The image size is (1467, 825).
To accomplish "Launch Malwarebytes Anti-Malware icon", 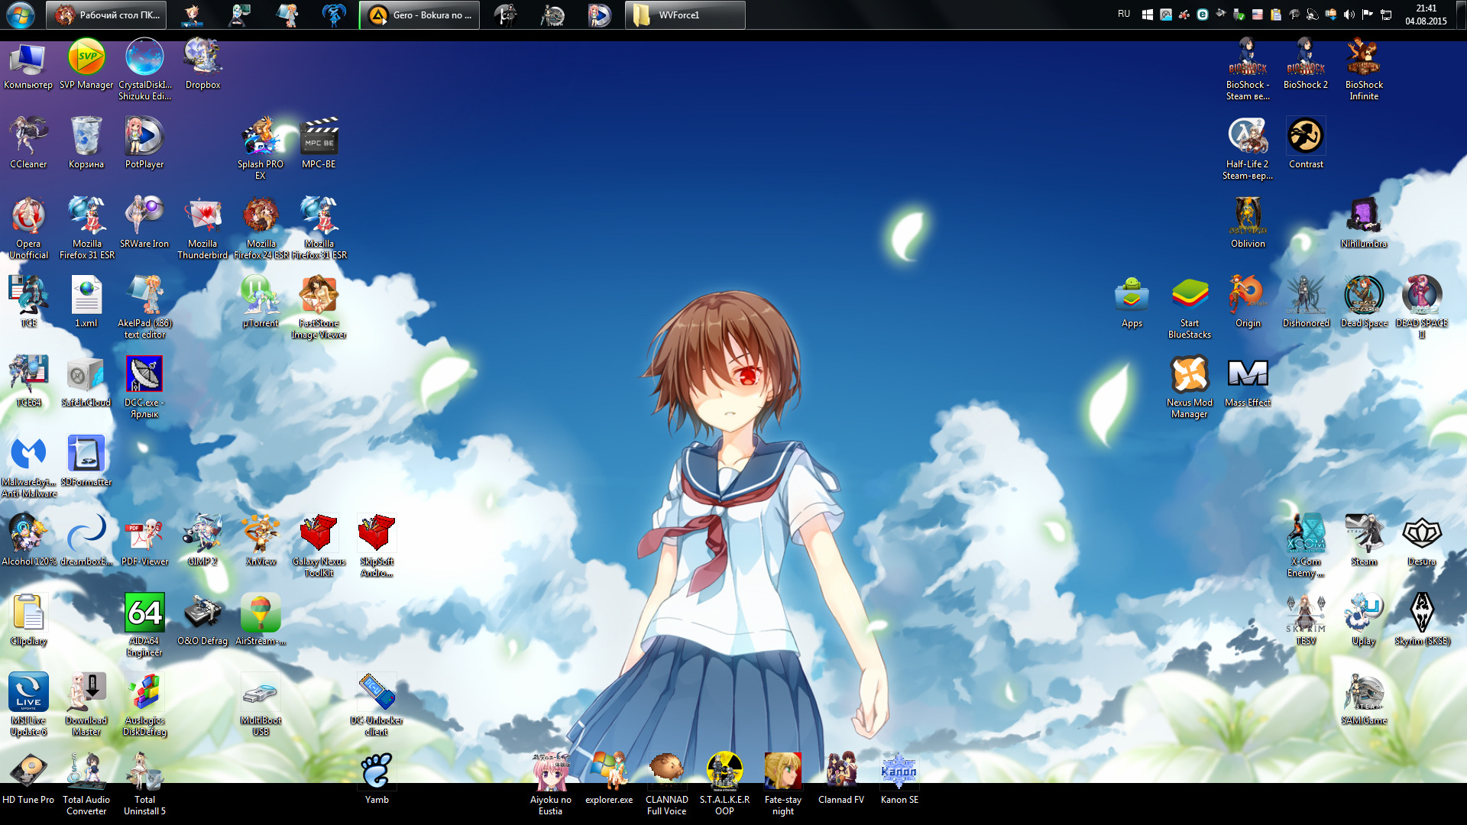I will point(28,466).
